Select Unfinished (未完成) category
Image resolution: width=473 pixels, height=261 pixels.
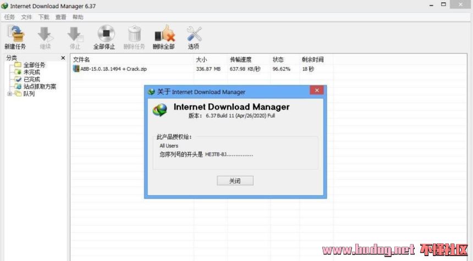pos(32,72)
